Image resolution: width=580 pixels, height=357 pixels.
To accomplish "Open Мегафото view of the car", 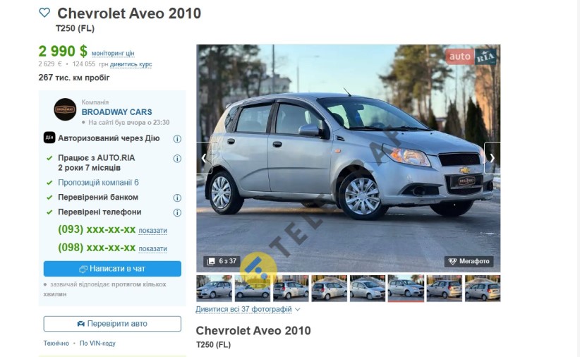I will [469, 262].
